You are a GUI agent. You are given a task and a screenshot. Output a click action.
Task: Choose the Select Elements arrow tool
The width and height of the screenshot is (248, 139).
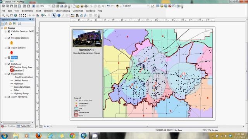[54, 15]
